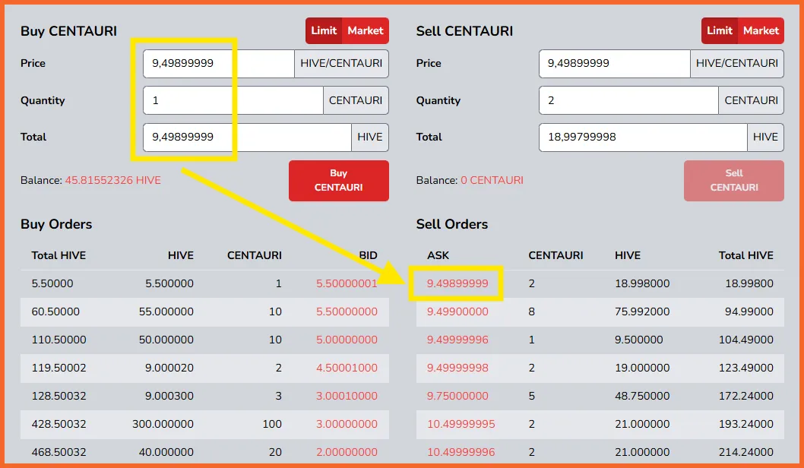
Task: Click the ASK column header
Action: click(438, 255)
